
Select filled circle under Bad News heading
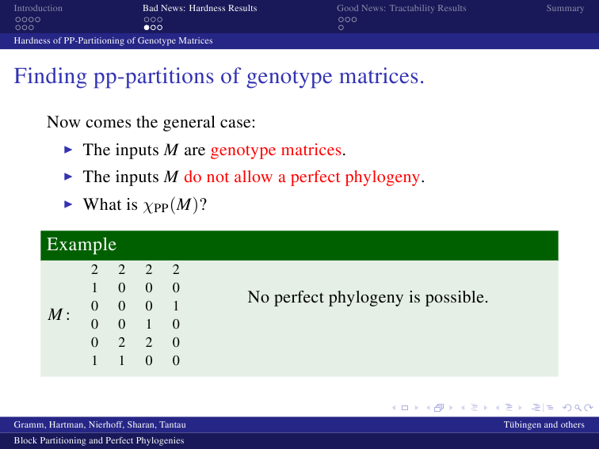pyautogui.click(x=147, y=28)
